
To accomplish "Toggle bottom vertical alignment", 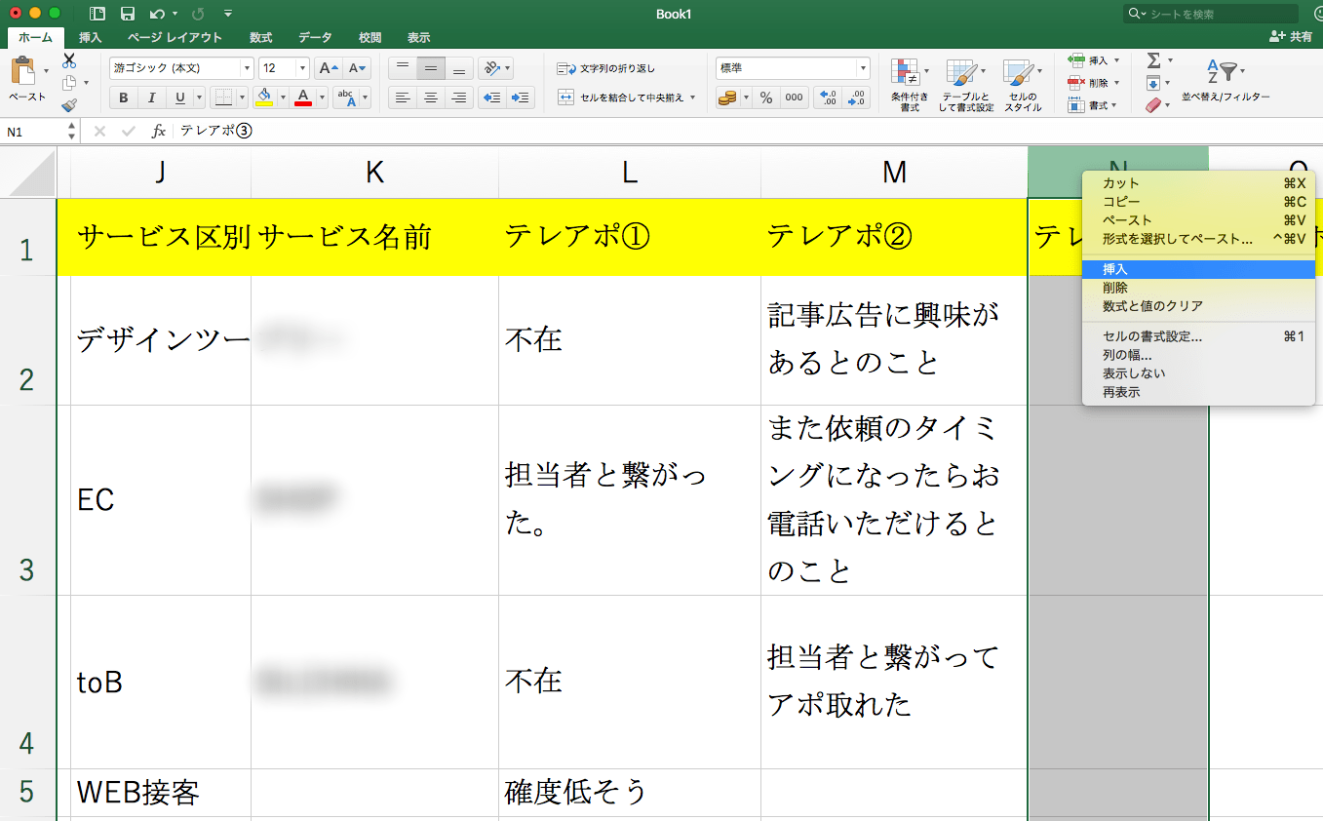I will pyautogui.click(x=459, y=68).
